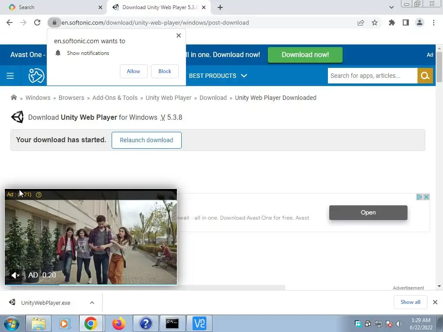Block notifications from en.softonic.com
The width and height of the screenshot is (443, 332).
(165, 71)
